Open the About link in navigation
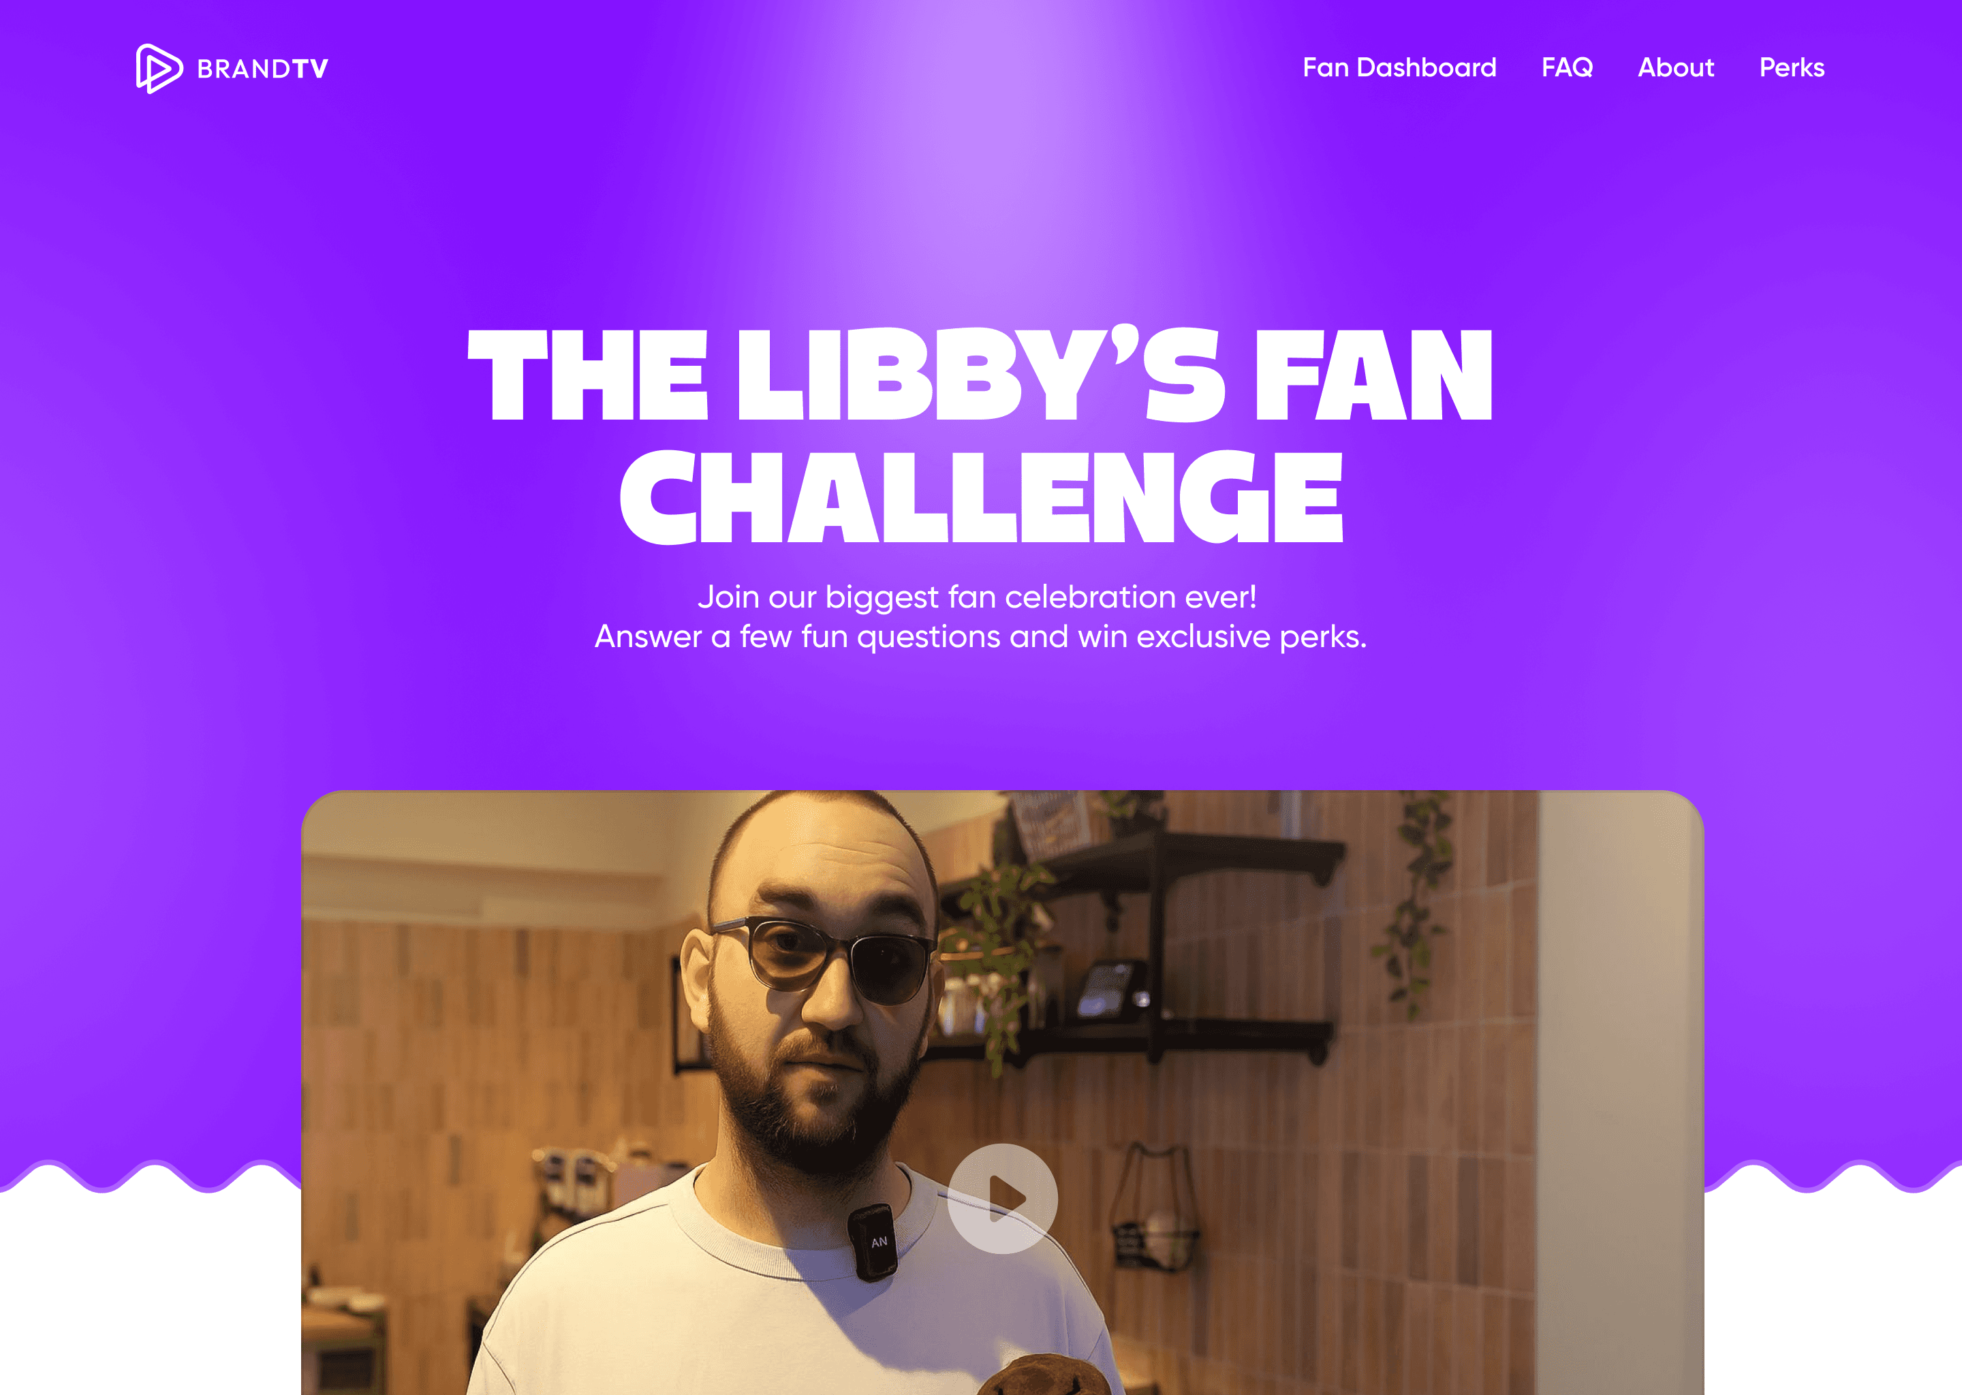The image size is (1962, 1395). pyautogui.click(x=1675, y=68)
